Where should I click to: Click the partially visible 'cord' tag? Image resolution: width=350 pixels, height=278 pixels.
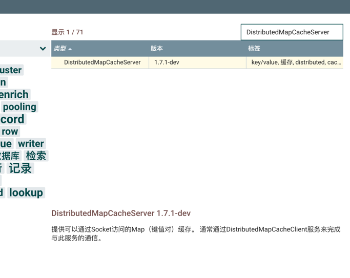(x=12, y=119)
